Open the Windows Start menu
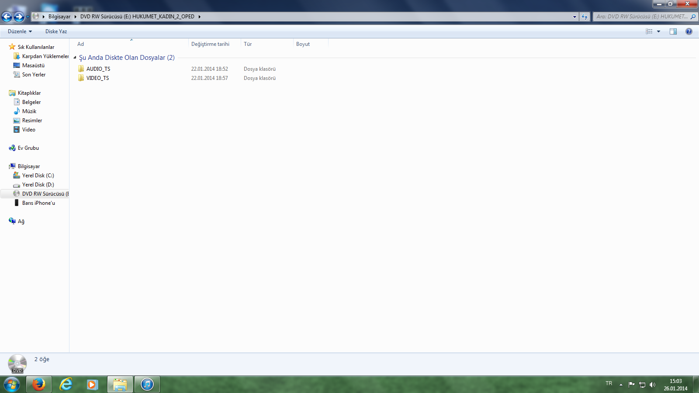 point(12,384)
